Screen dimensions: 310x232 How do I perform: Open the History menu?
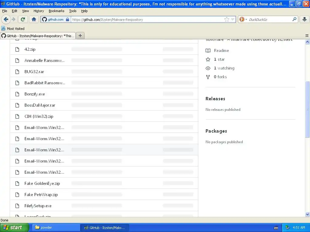tap(39, 11)
